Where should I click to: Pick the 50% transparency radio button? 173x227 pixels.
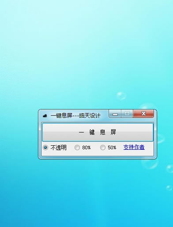(x=108, y=148)
